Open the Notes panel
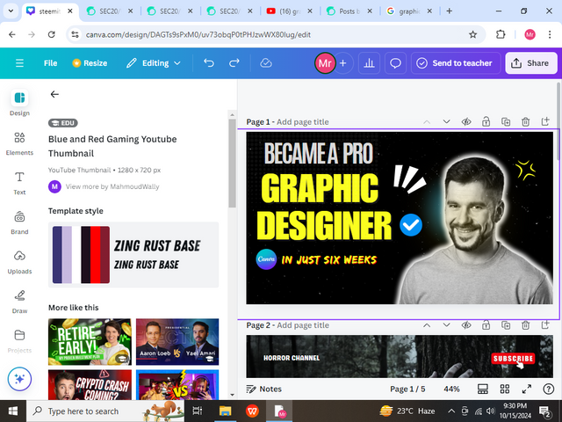Image resolution: width=562 pixels, height=422 pixels. point(264,389)
